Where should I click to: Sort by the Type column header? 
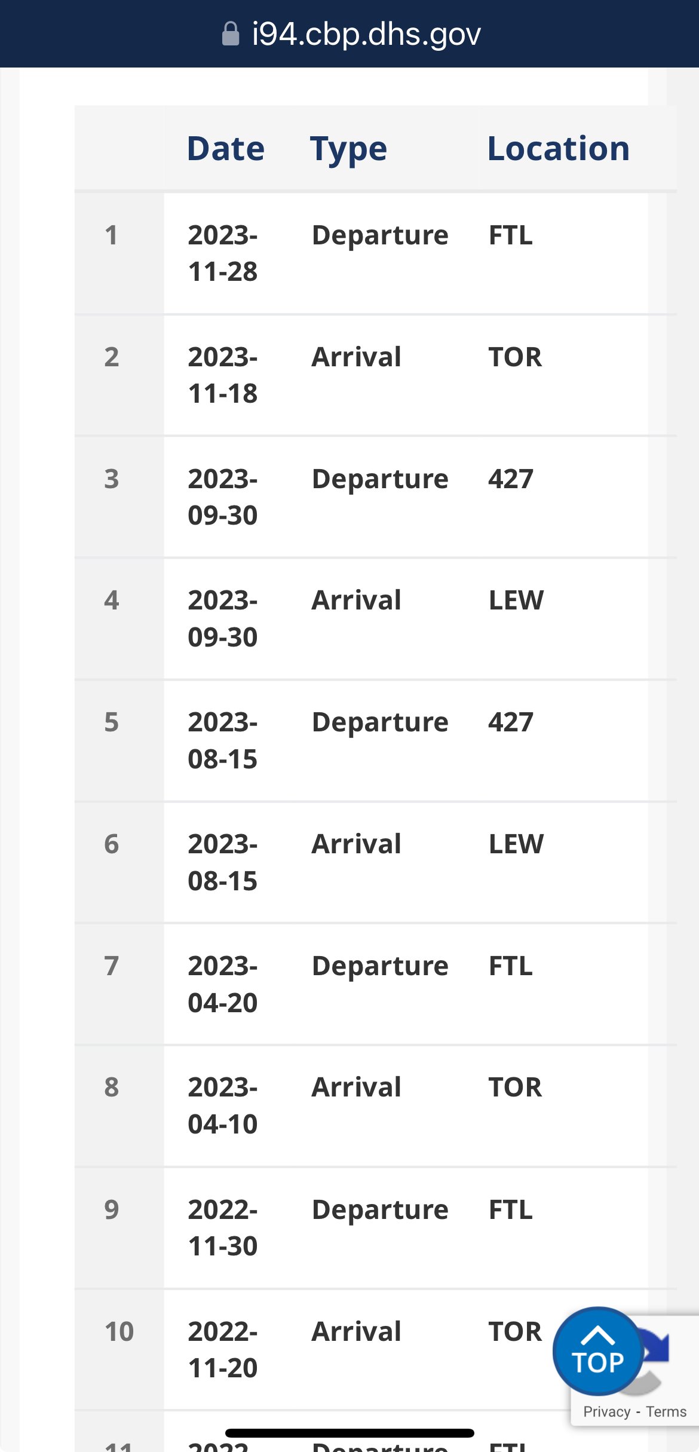(349, 149)
